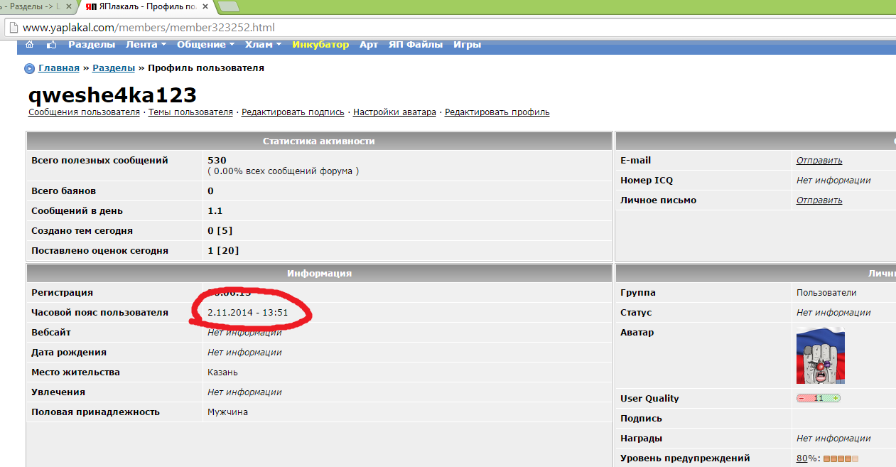Click the home icon in the navigation bar

30,45
